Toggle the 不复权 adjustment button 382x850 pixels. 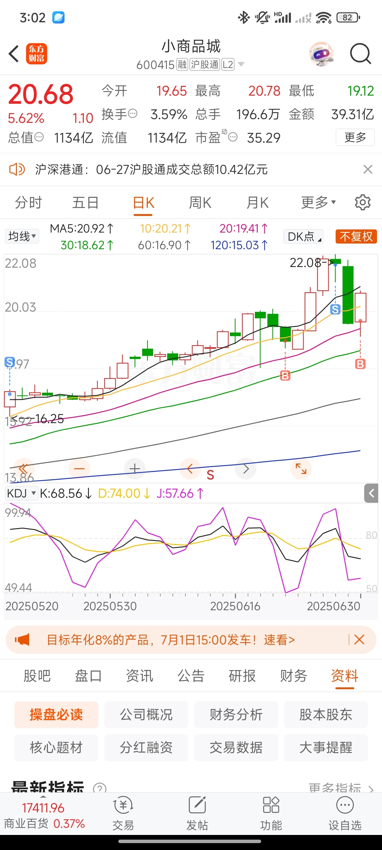click(x=356, y=237)
